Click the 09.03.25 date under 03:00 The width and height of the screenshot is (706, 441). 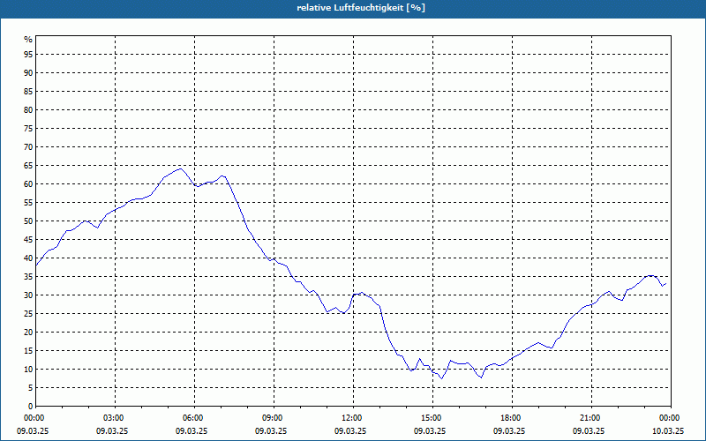click(112, 431)
